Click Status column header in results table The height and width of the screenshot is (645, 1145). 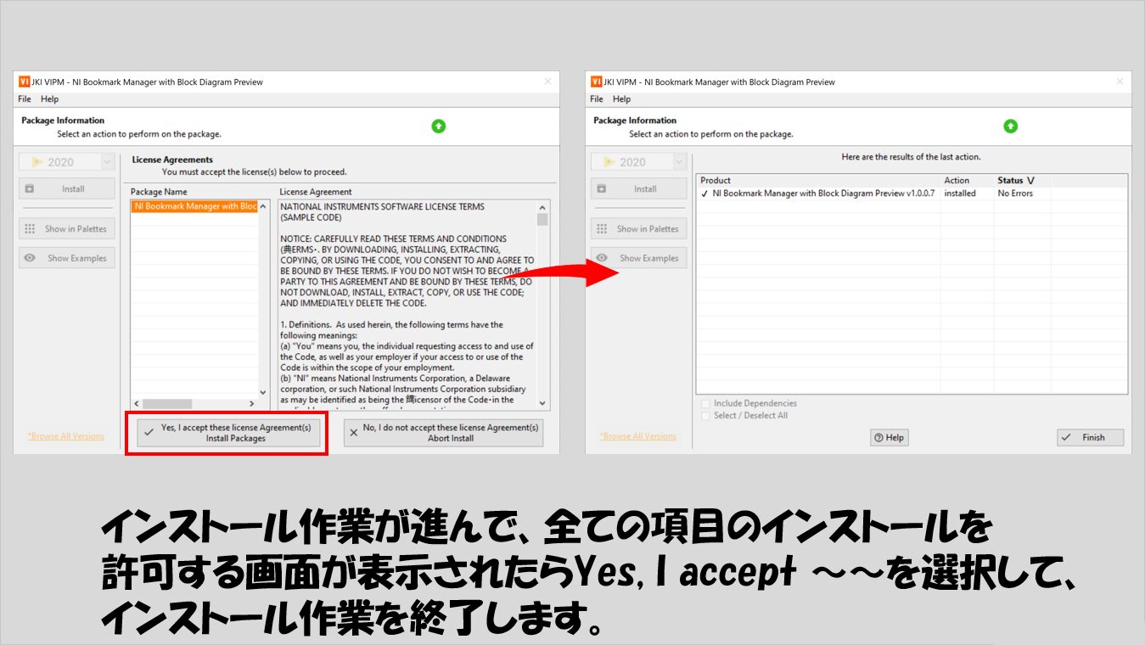[1022, 180]
